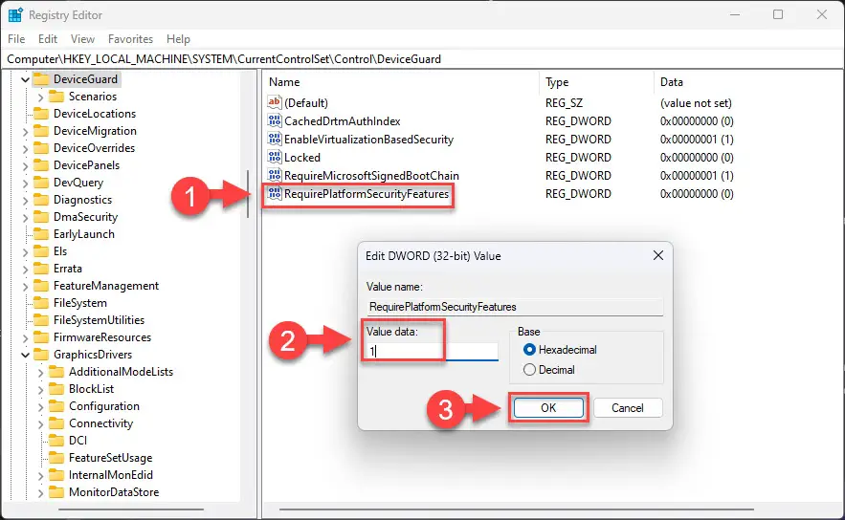Click the Registry Editor app icon in title bar
The width and height of the screenshot is (845, 520).
point(15,15)
